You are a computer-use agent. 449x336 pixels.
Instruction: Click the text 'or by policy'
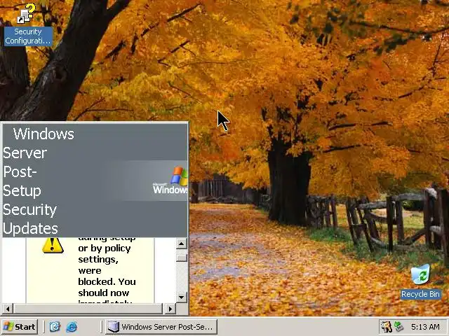(105, 248)
